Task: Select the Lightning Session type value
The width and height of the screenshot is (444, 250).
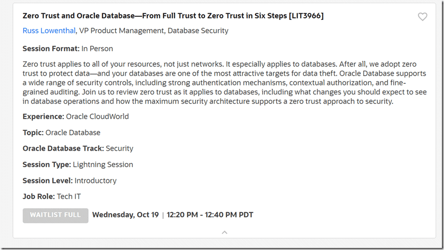Action: click(x=103, y=165)
